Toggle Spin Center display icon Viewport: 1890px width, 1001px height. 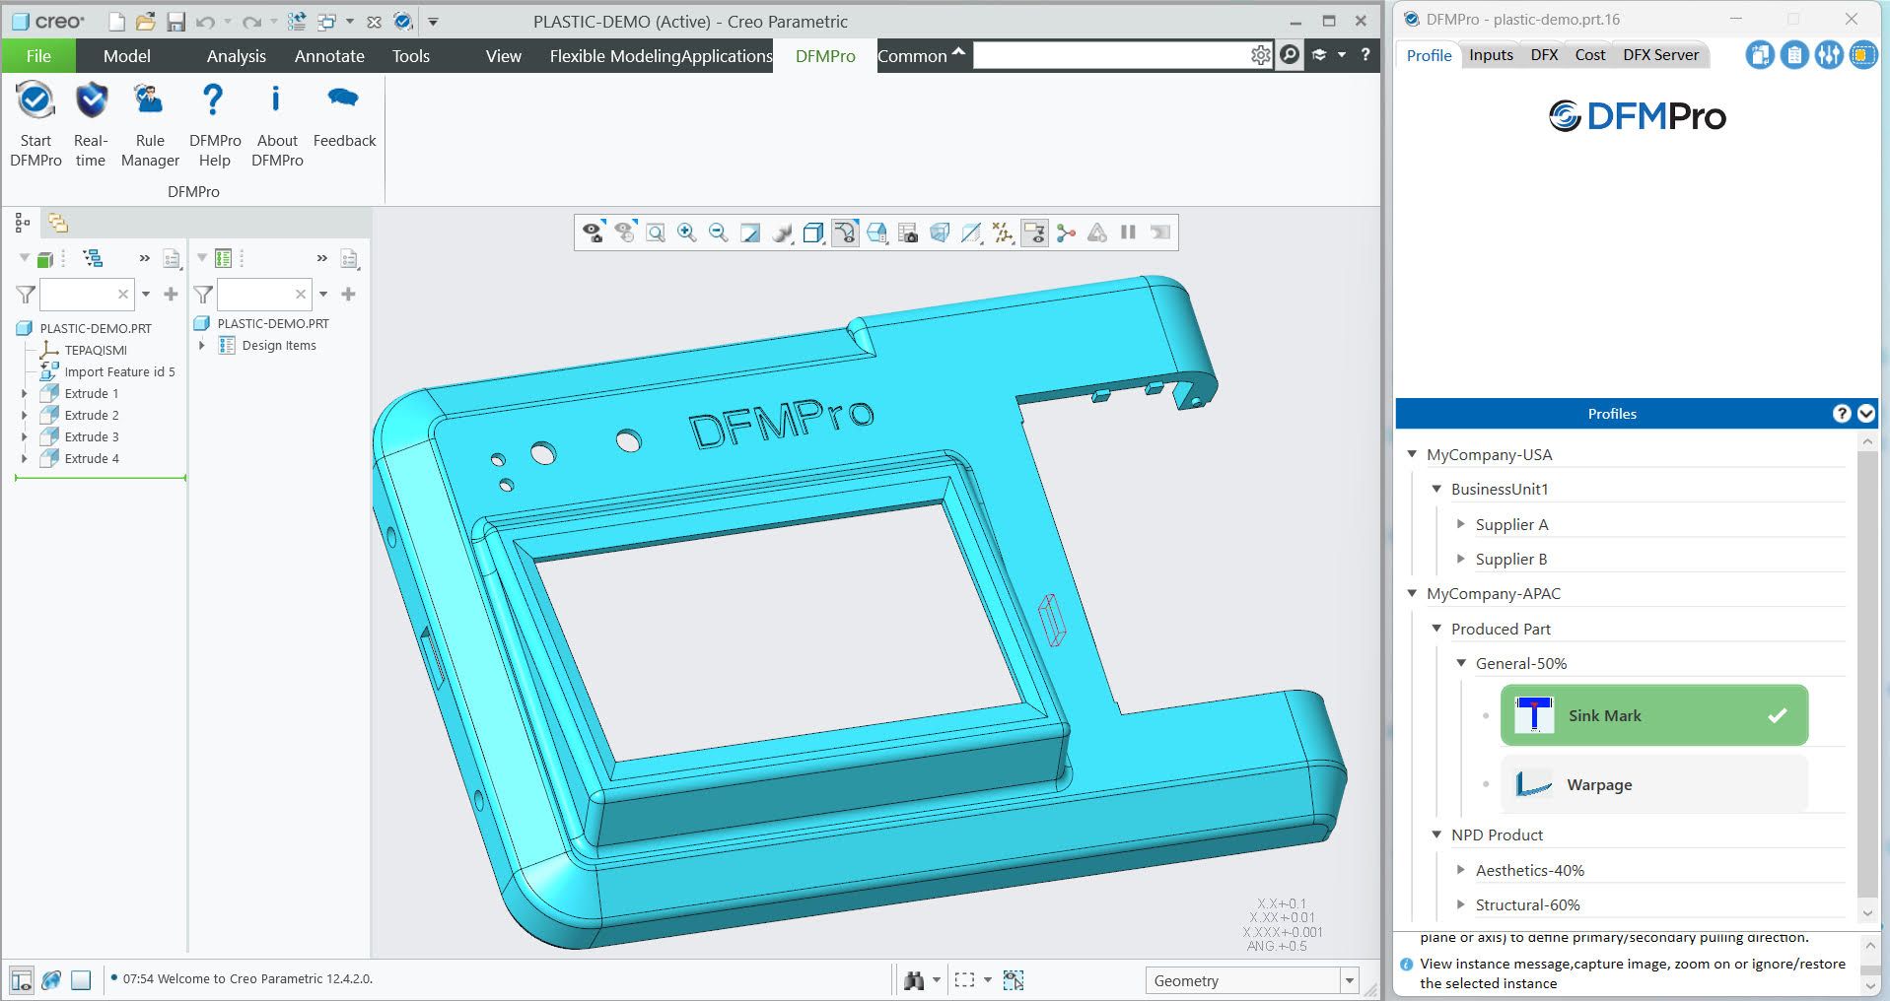pos(1066,233)
